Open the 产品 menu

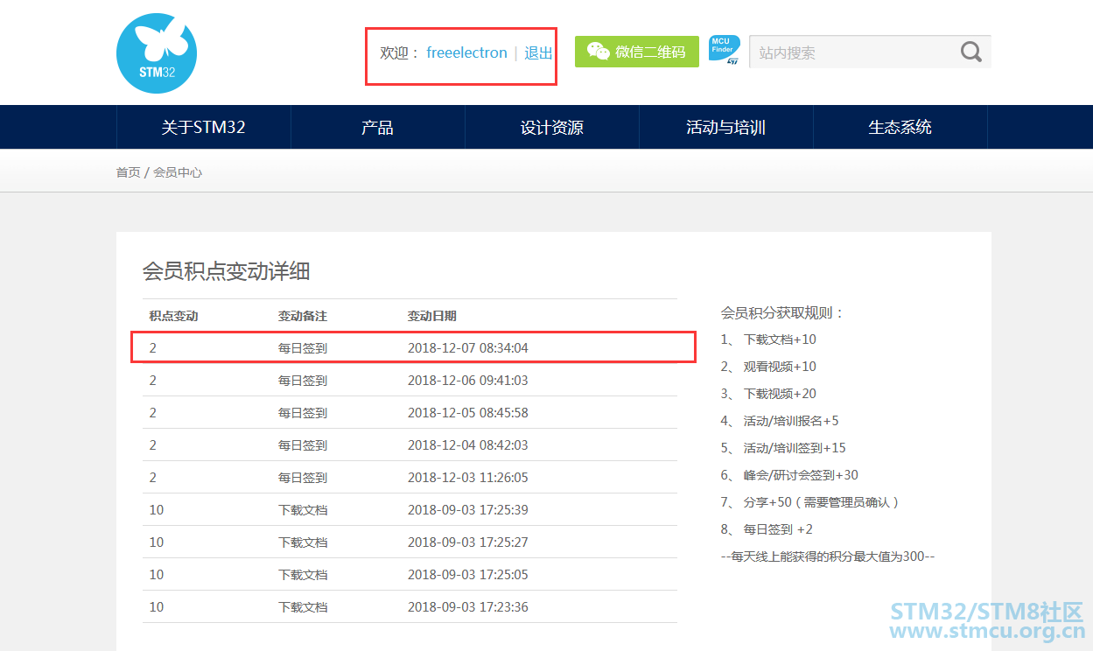coord(377,127)
